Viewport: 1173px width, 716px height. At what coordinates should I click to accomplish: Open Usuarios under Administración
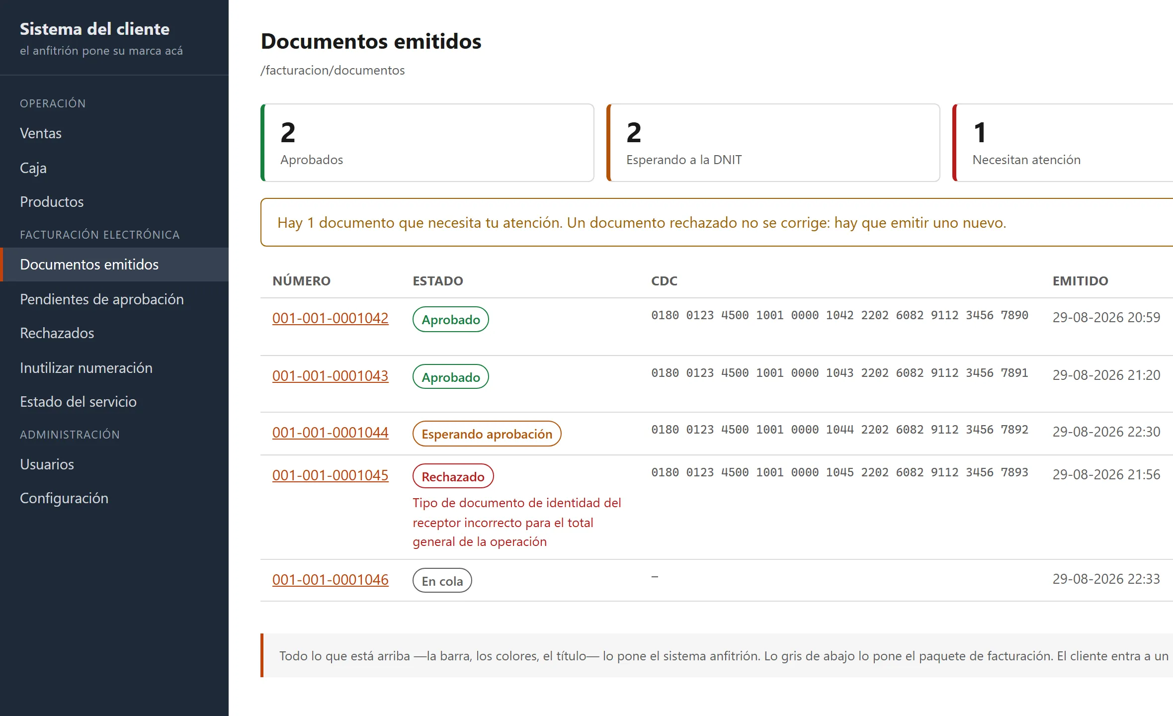pos(114,464)
